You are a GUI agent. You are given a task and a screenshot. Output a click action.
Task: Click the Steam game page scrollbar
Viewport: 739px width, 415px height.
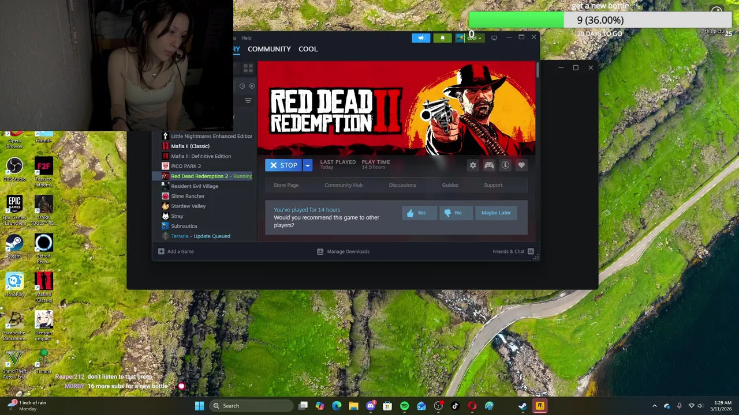538,70
